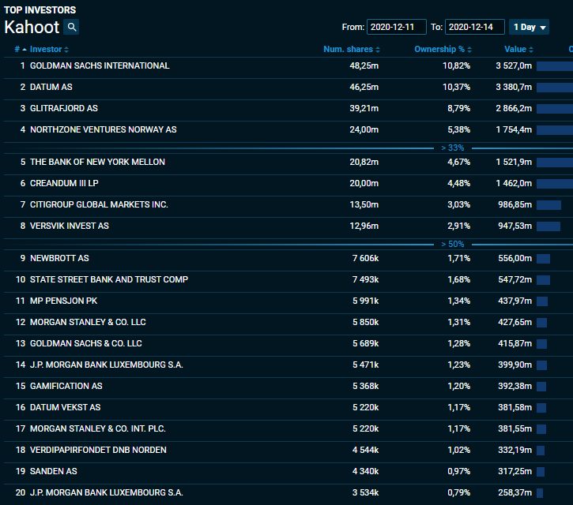The width and height of the screenshot is (573, 505).
Task: Select MORGAN STANLEY & CO. LLC
Action: point(88,322)
